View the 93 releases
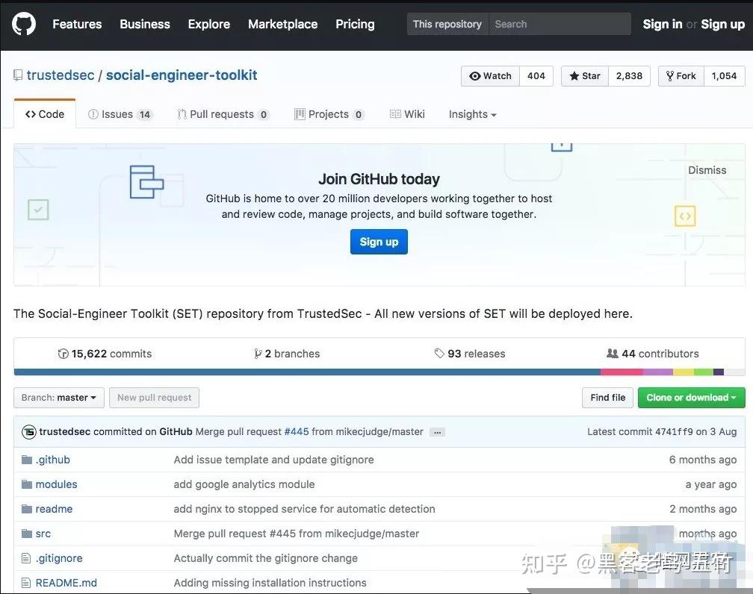Image resolution: width=753 pixels, height=594 pixels. click(470, 354)
